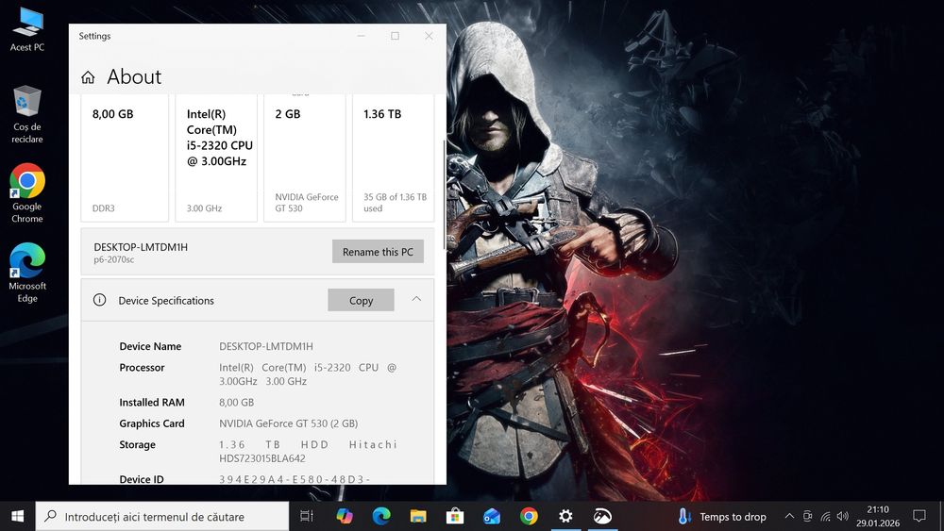
Task: Open volume tray icon
Action: tap(843, 516)
